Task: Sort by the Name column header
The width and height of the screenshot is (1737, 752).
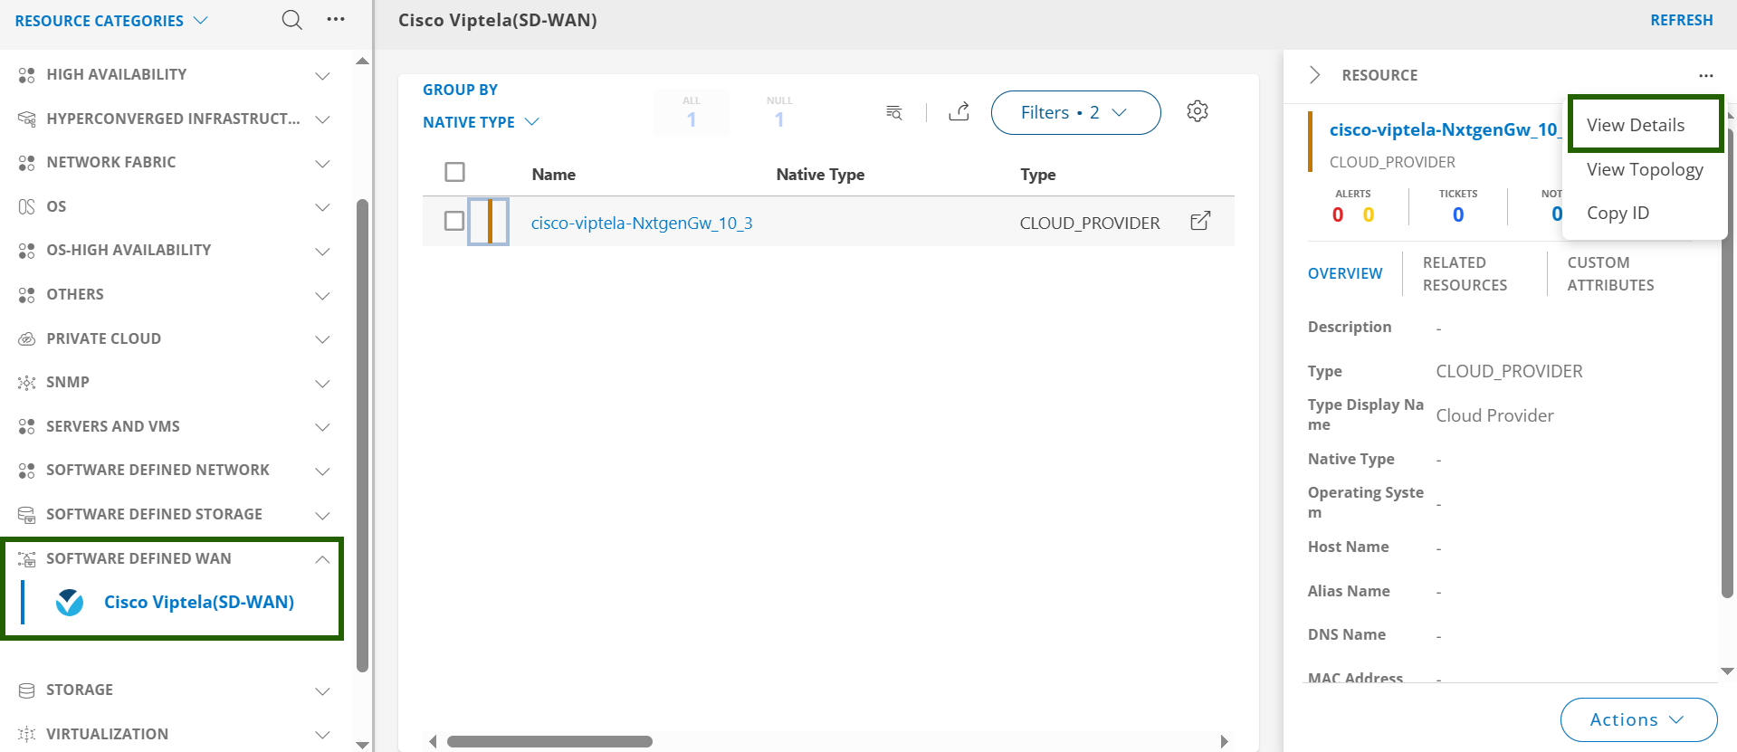Action: point(554,175)
